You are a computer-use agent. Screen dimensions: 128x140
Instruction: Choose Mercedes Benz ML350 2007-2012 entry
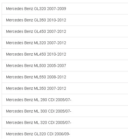[x=65, y=88]
